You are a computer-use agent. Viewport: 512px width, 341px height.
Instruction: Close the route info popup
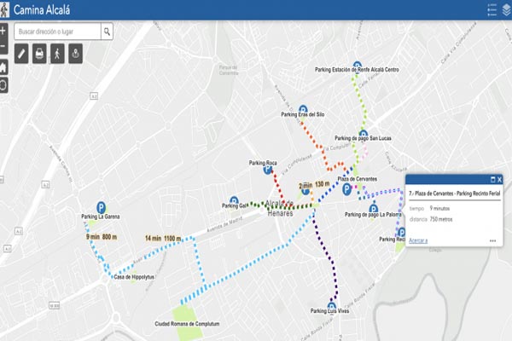point(500,180)
